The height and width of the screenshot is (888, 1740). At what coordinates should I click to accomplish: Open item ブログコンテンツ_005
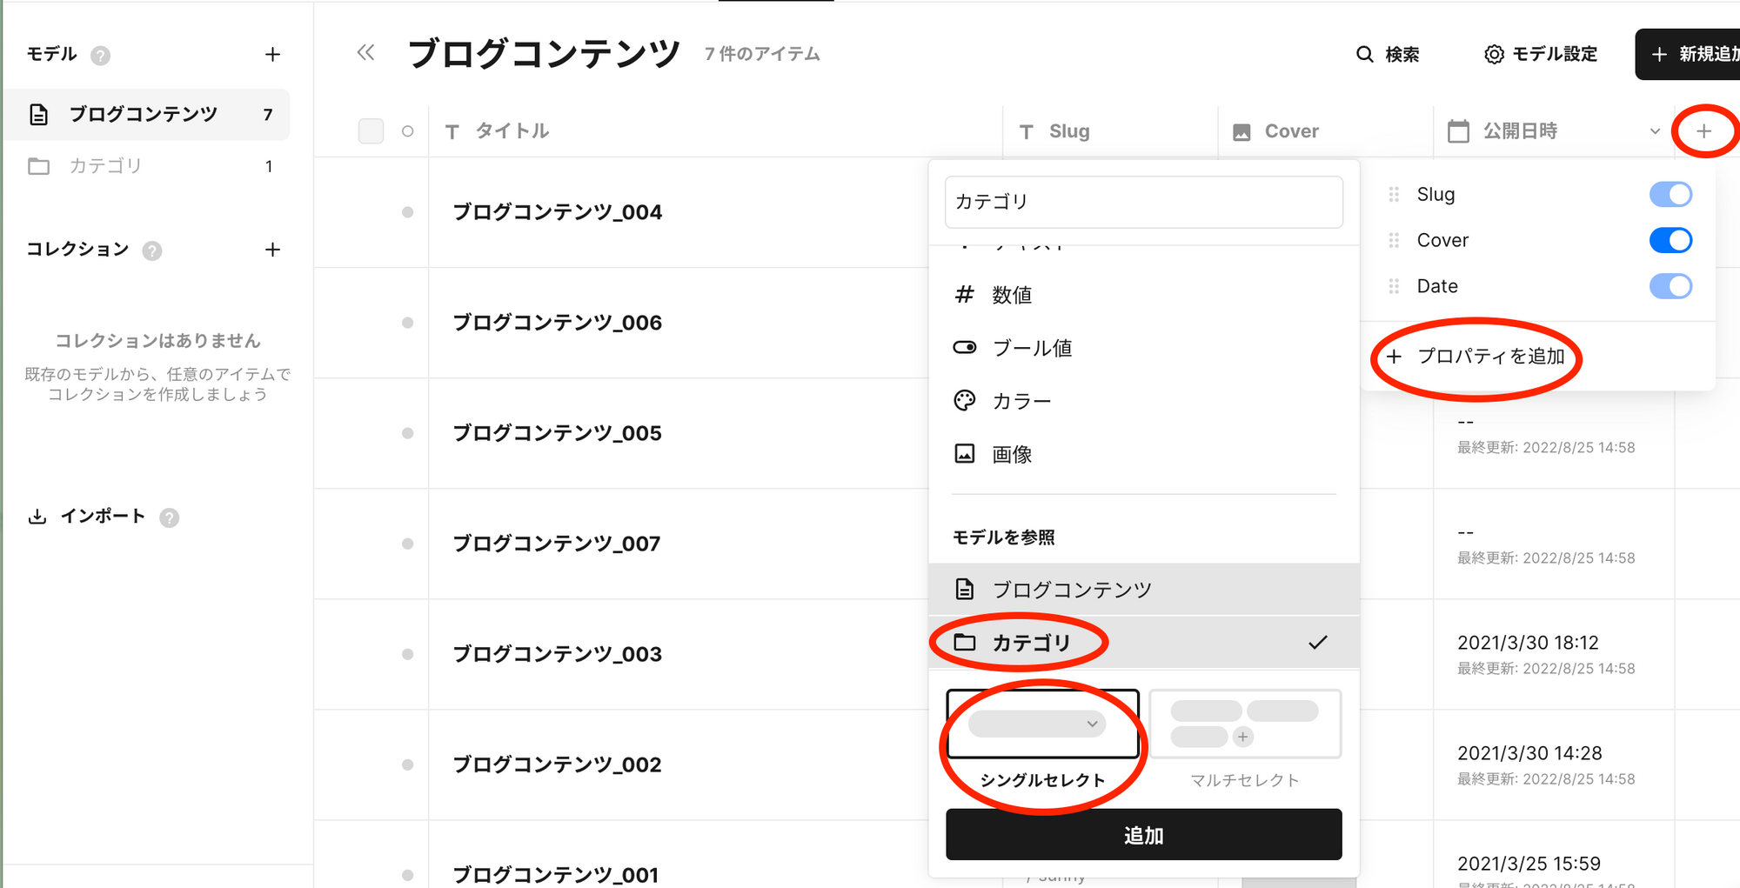(x=558, y=433)
